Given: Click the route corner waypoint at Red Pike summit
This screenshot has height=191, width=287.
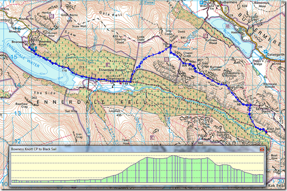Looking at the screenshot, I should (170, 45).
